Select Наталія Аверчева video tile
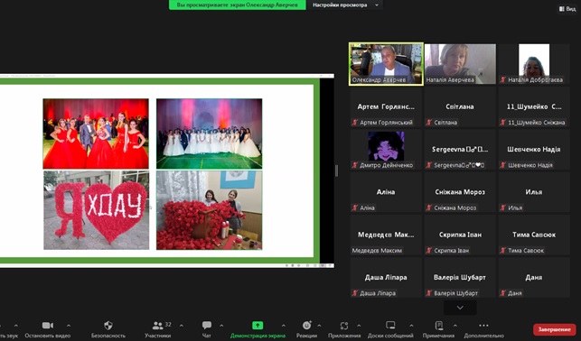581x341 pixels. click(460, 64)
